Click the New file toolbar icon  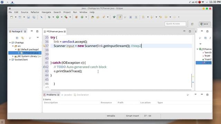click(11, 17)
